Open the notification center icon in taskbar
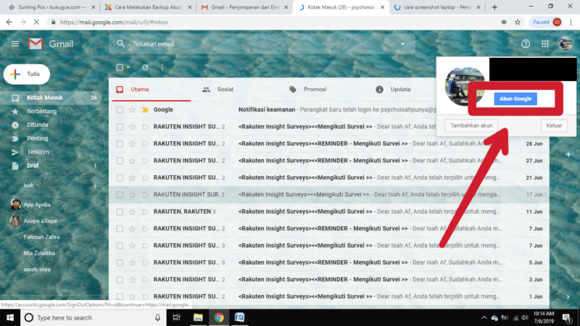This screenshot has width=580, height=326. pos(566,317)
